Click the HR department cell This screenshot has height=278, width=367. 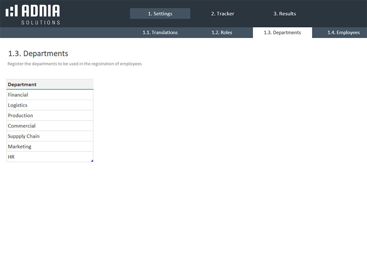pyautogui.click(x=50, y=157)
